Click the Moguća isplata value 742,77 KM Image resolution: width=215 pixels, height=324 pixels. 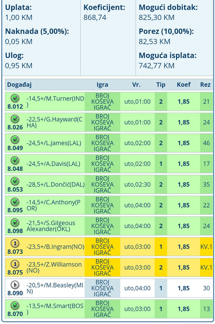pos(156,66)
